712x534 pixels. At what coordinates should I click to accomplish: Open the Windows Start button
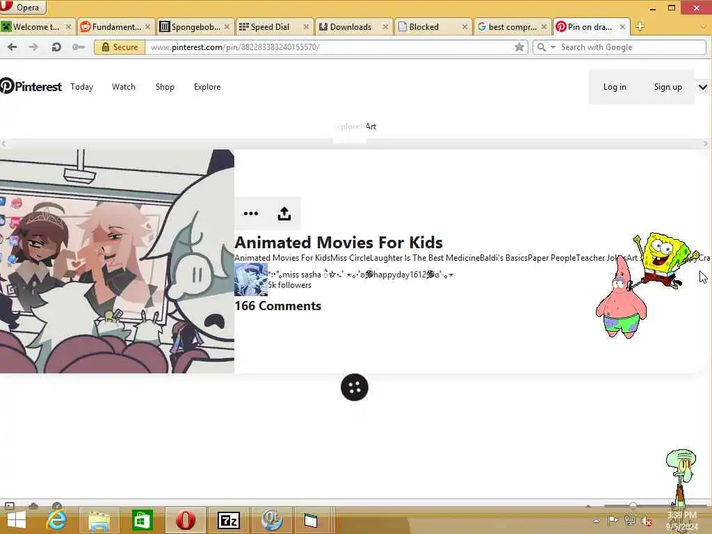tap(17, 520)
